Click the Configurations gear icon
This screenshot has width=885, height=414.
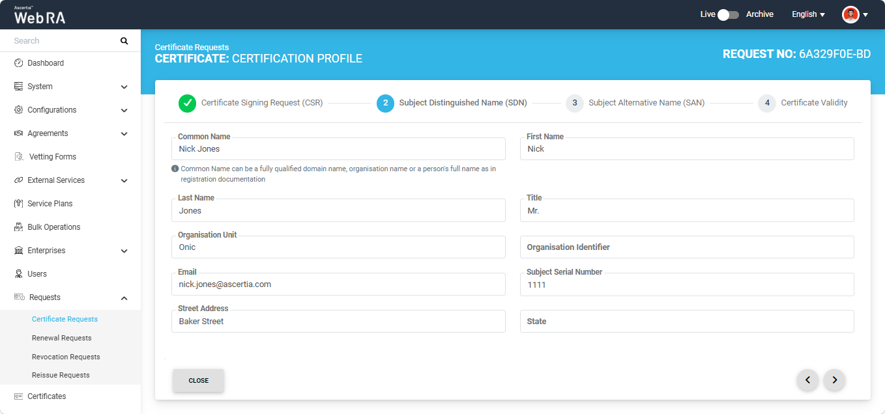tap(19, 110)
